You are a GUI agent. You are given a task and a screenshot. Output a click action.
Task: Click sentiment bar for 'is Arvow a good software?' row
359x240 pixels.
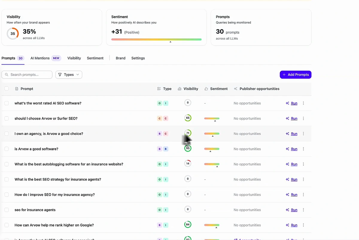pos(212,149)
